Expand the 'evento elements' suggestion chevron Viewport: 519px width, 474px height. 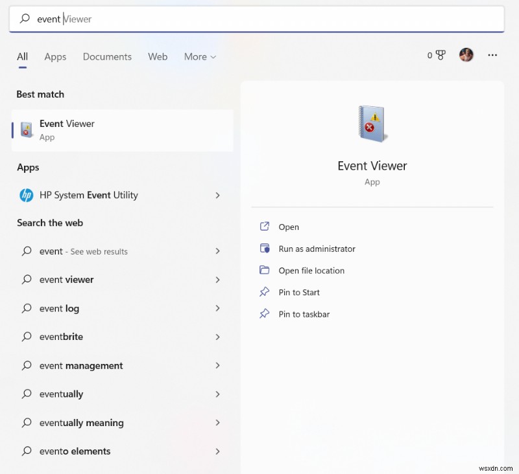coord(217,451)
